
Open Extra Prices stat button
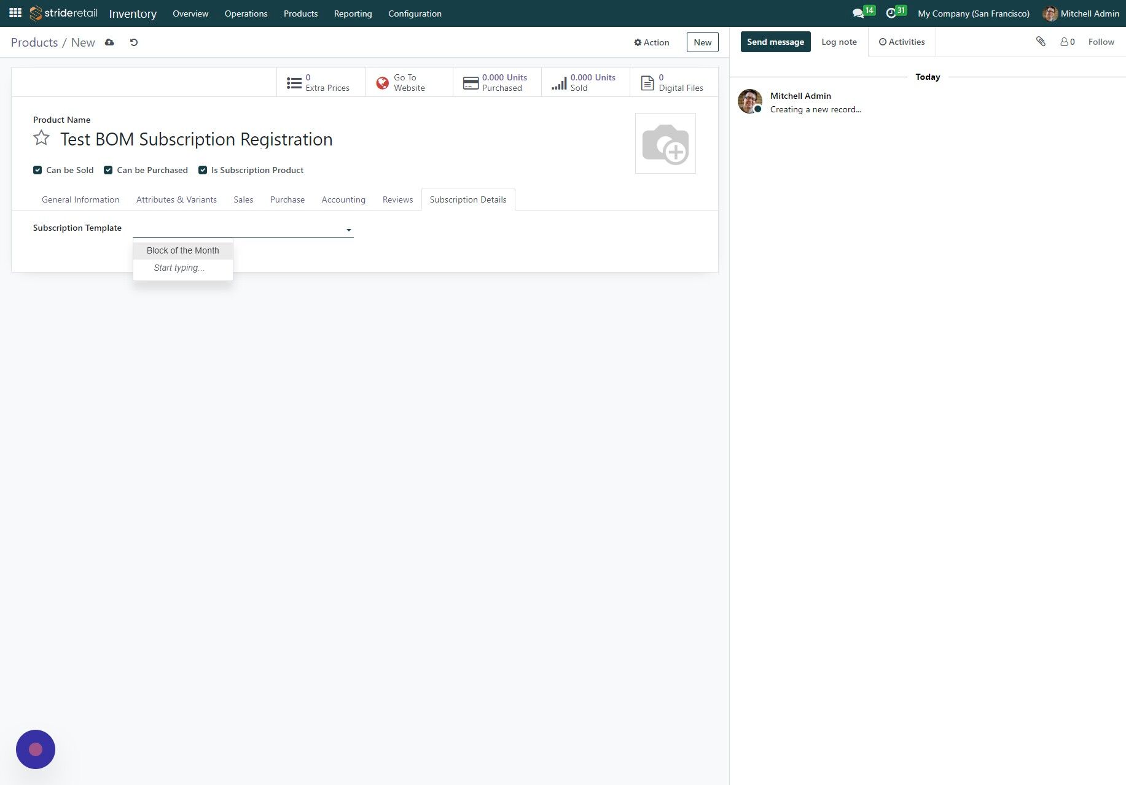tap(321, 82)
